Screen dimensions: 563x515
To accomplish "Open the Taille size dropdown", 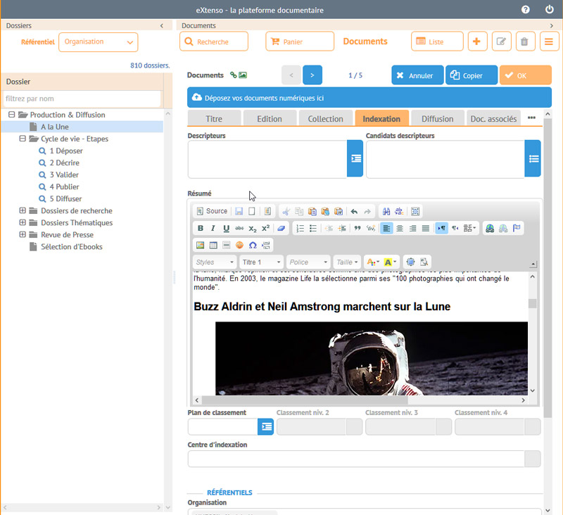I will pos(347,262).
